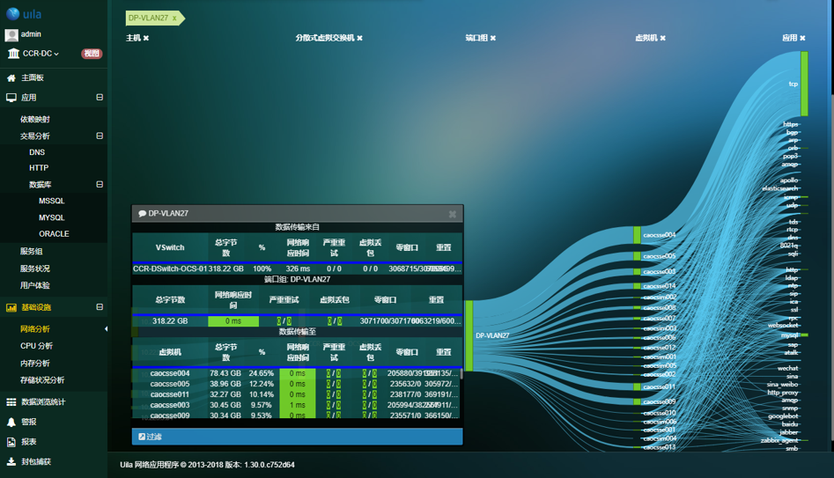Click the DP-VLAN27 green node bar
The height and width of the screenshot is (478, 834).
[x=469, y=335]
